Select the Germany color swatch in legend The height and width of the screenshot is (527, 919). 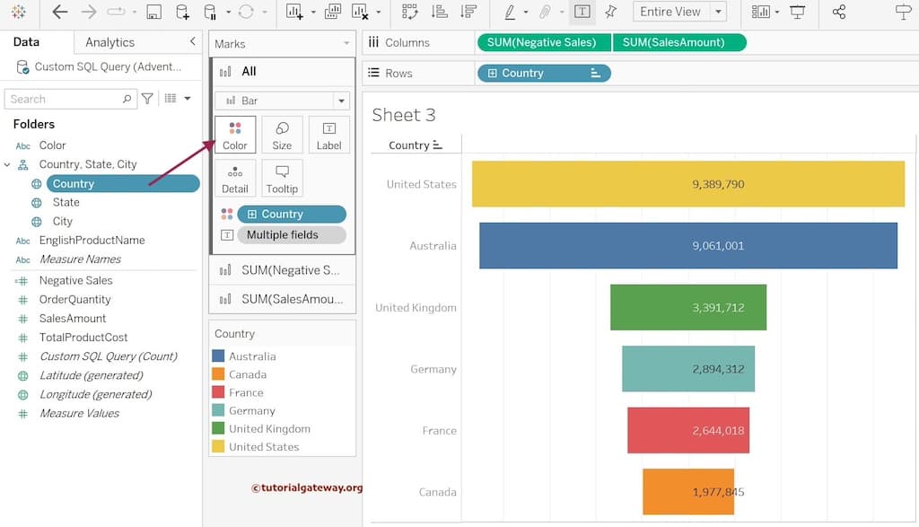[x=216, y=410]
